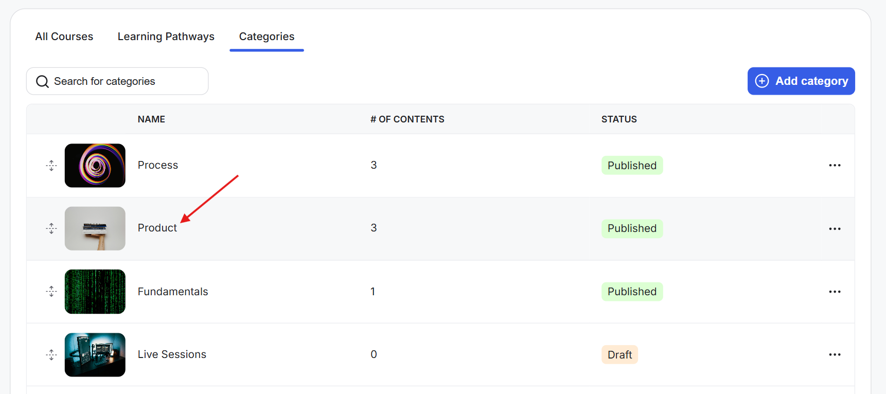This screenshot has height=394, width=886.
Task: Click the drag handle for Process row
Action: click(51, 166)
